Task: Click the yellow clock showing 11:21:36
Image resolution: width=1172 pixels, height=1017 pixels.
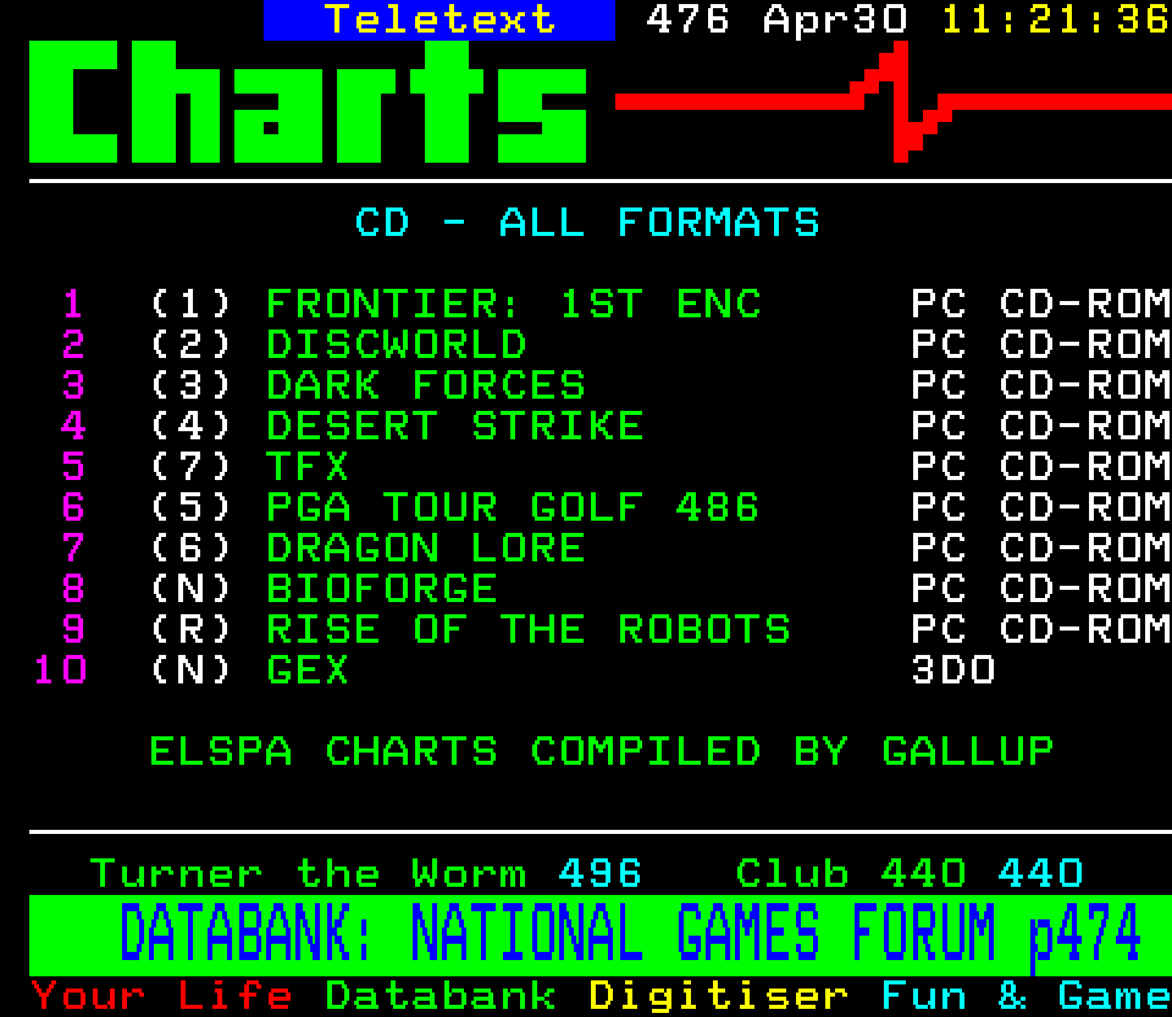Action: pos(1055,19)
